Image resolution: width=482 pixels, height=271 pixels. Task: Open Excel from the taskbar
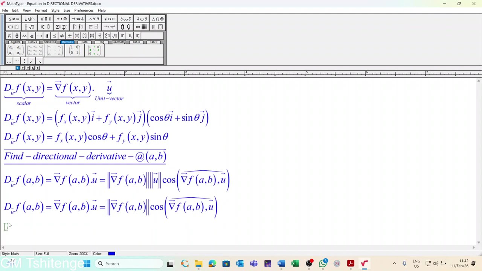(x=295, y=264)
